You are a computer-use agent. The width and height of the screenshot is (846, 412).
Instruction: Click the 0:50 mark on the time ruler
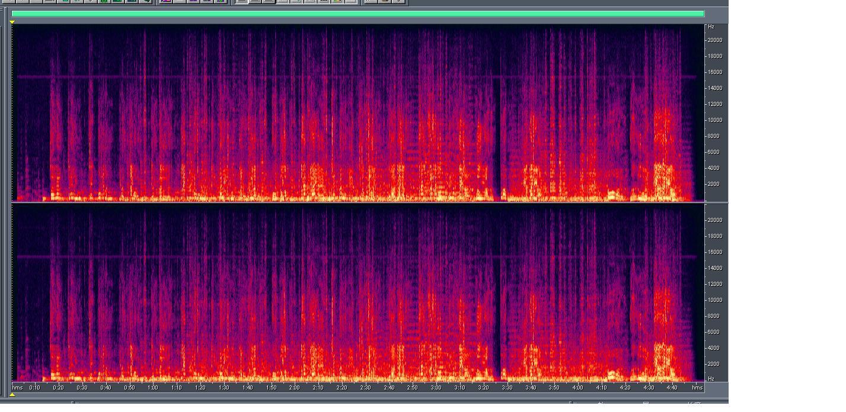129,388
